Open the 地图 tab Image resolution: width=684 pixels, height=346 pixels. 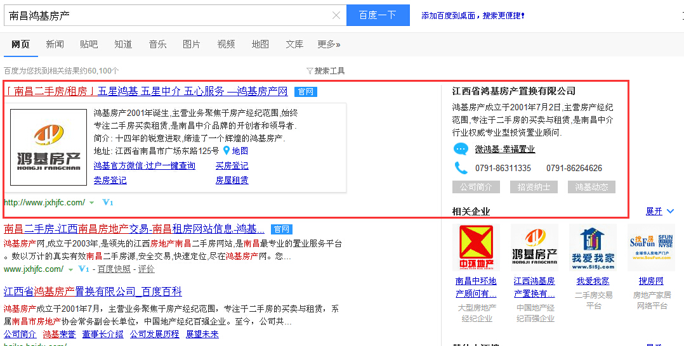[x=260, y=44]
